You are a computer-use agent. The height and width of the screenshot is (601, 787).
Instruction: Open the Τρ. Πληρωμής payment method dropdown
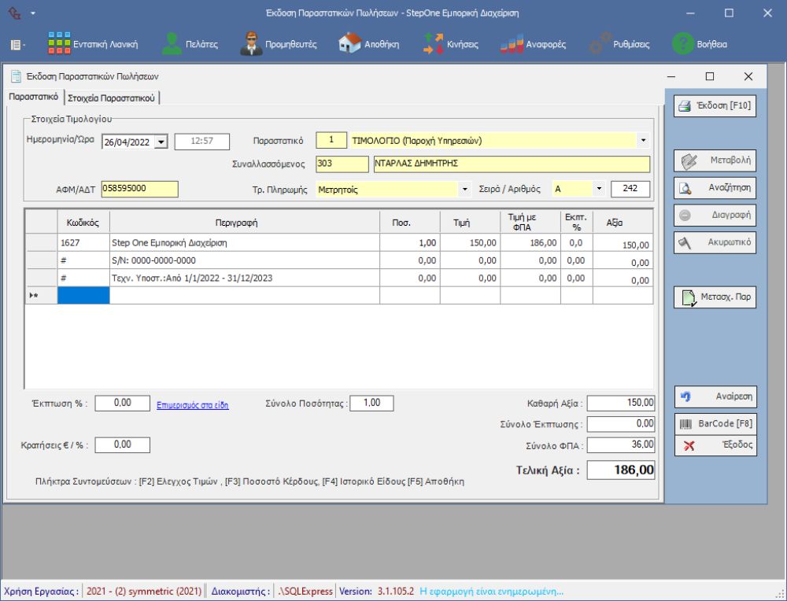[464, 190]
